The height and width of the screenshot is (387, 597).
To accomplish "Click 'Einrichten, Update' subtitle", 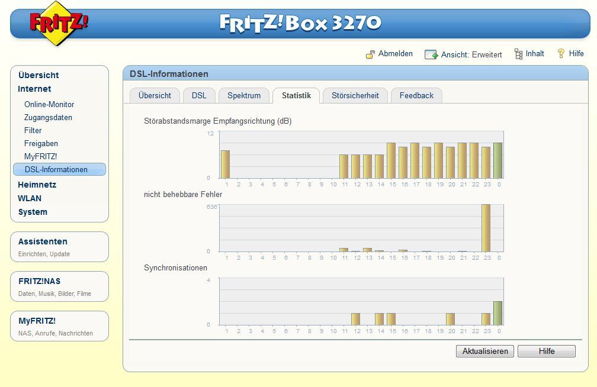I will (x=44, y=254).
